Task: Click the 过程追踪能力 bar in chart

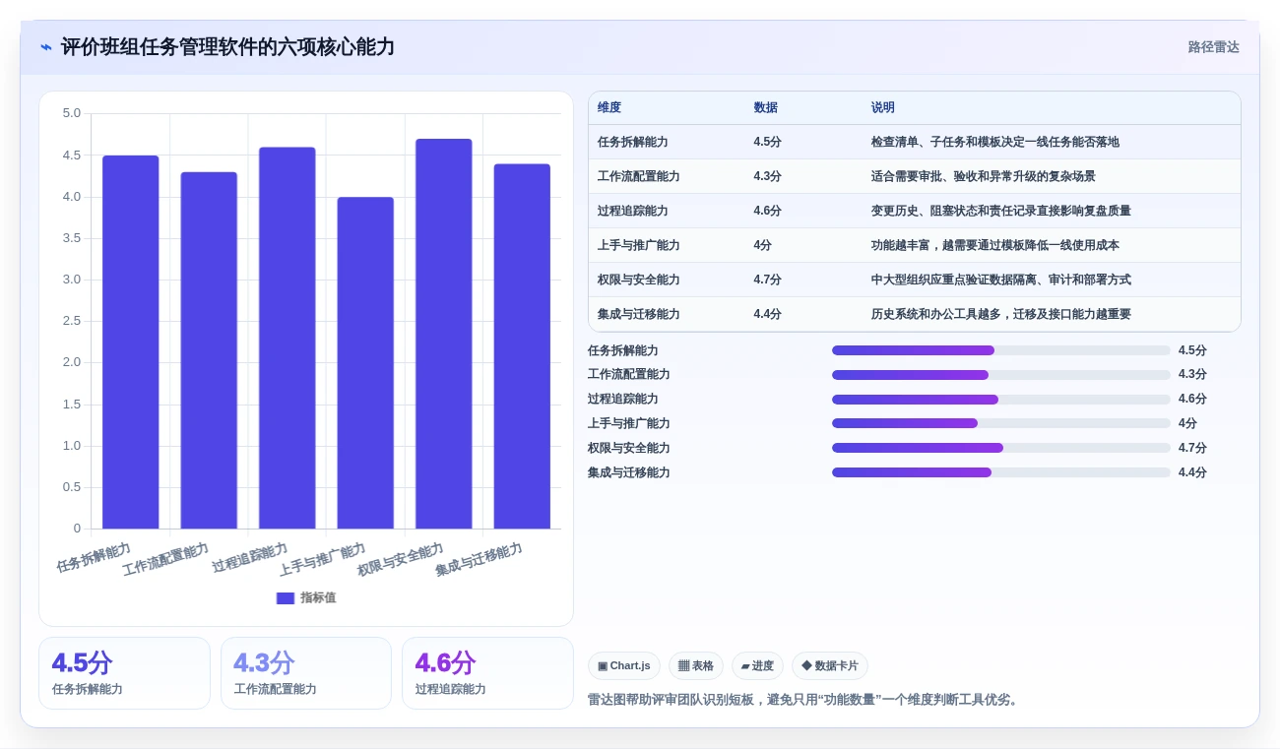Action: click(x=287, y=338)
